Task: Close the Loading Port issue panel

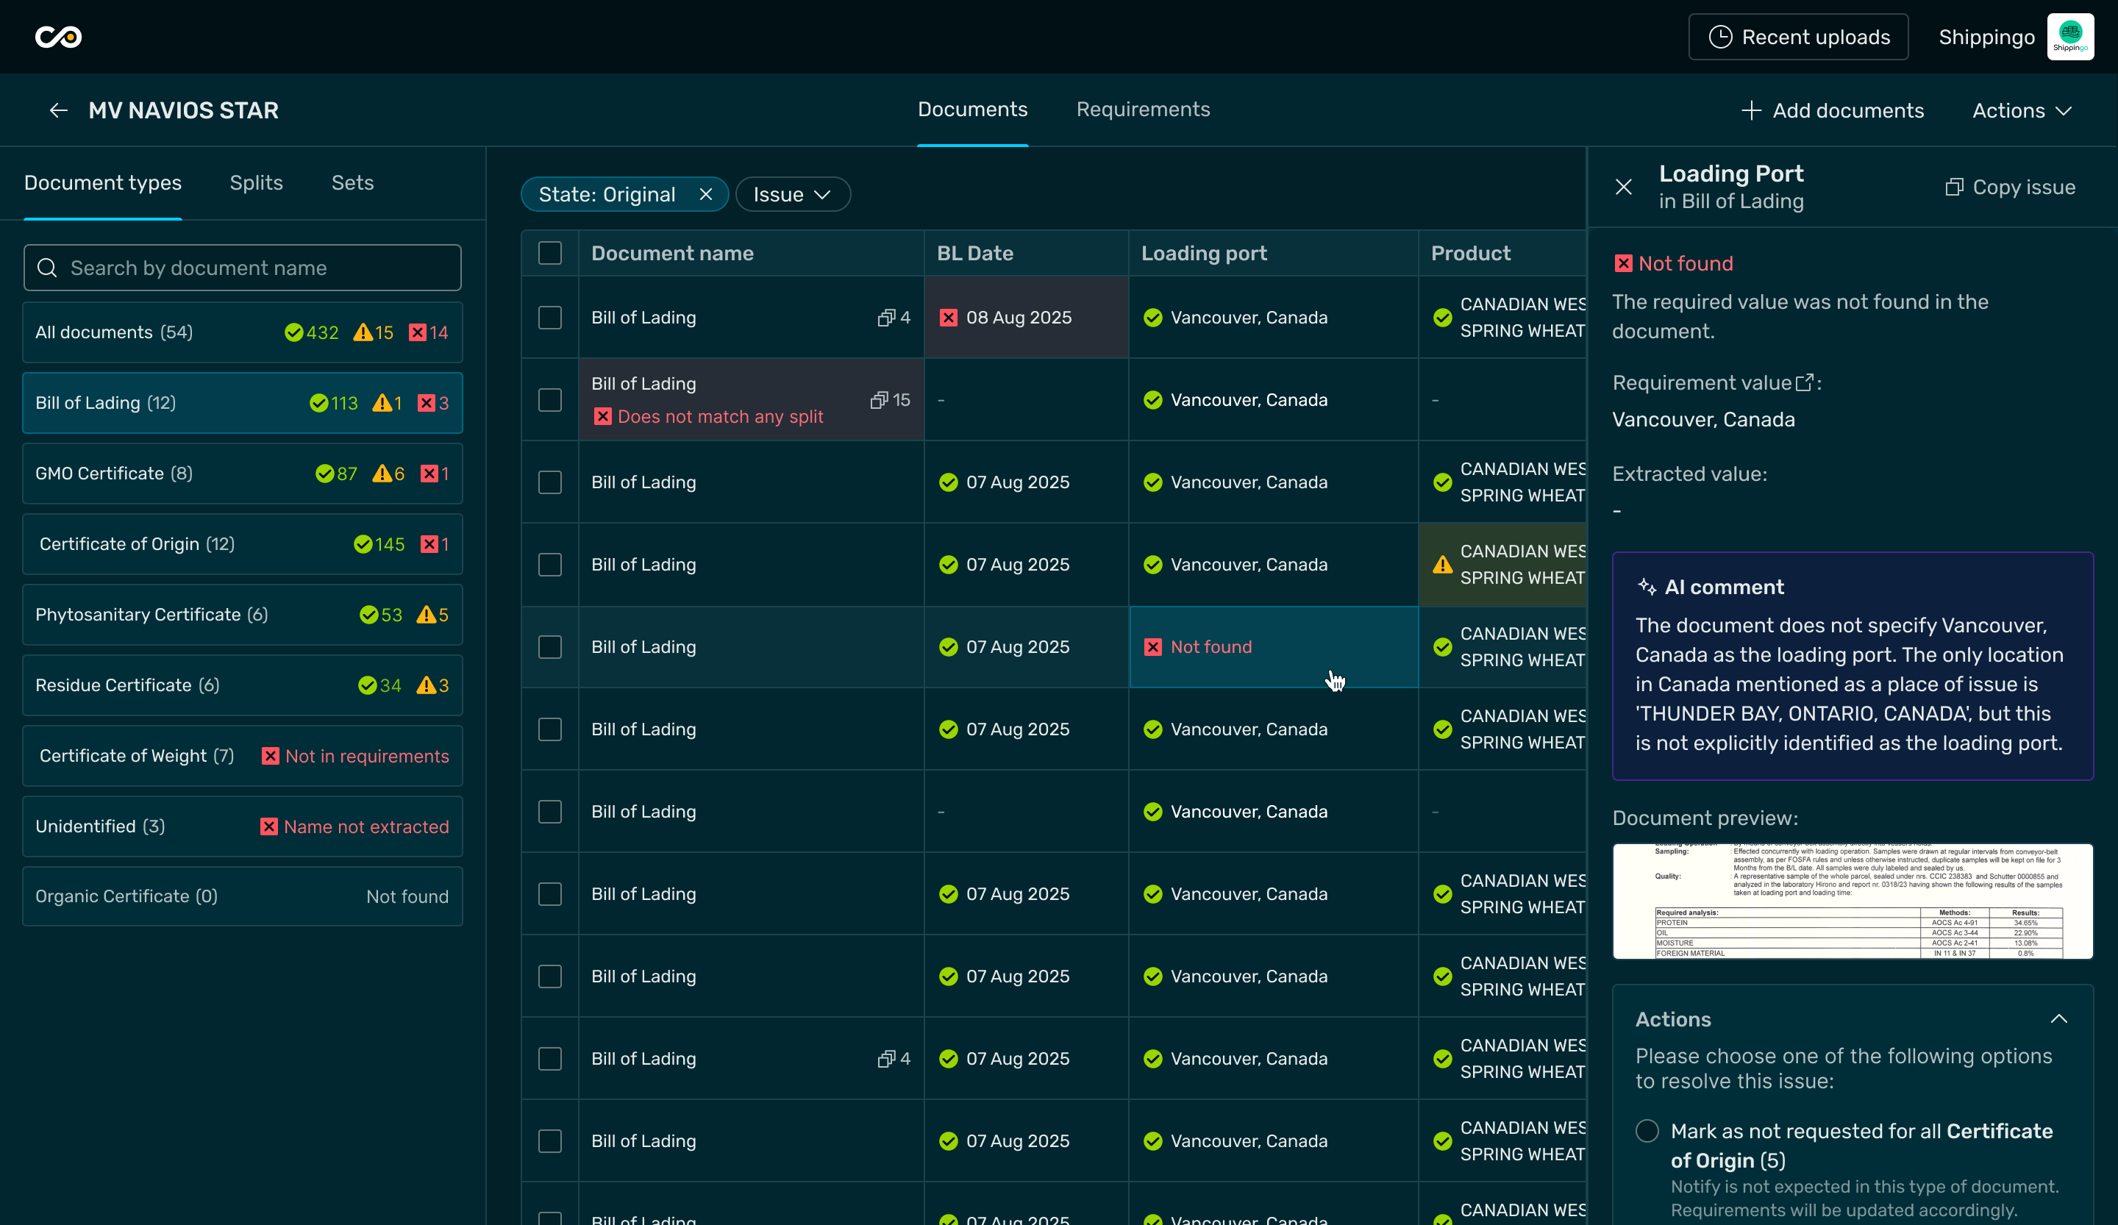Action: 1623,187
